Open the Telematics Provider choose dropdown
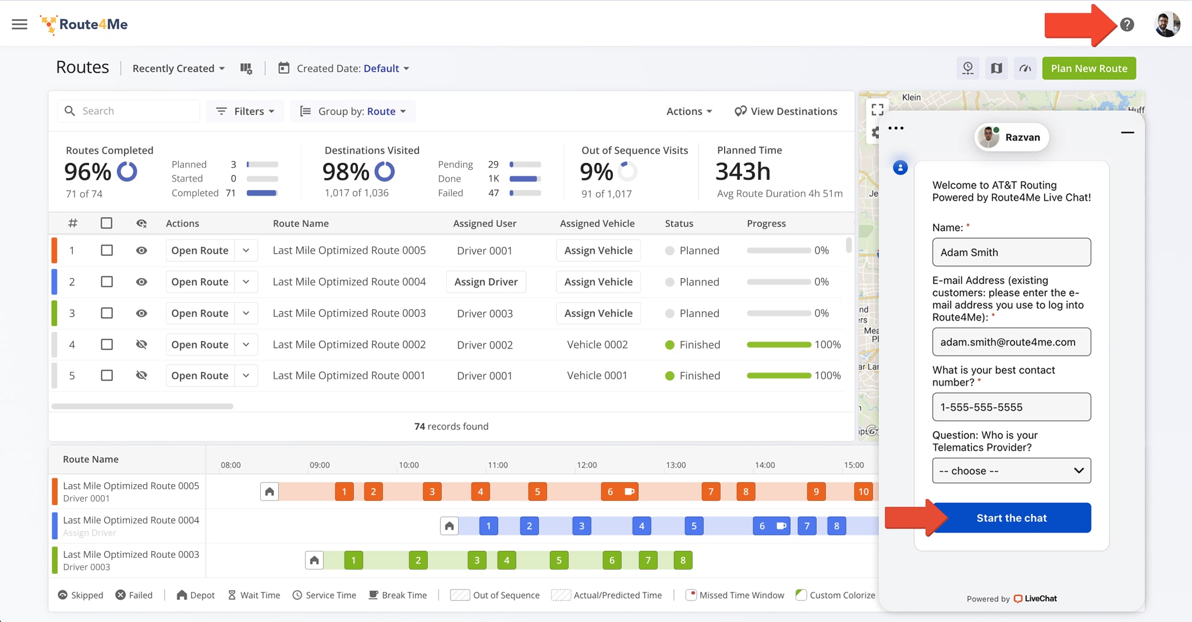The height and width of the screenshot is (622, 1192). tap(1012, 471)
